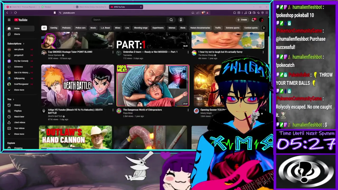
Task: Open the account avatar menu
Action: (x=261, y=20)
